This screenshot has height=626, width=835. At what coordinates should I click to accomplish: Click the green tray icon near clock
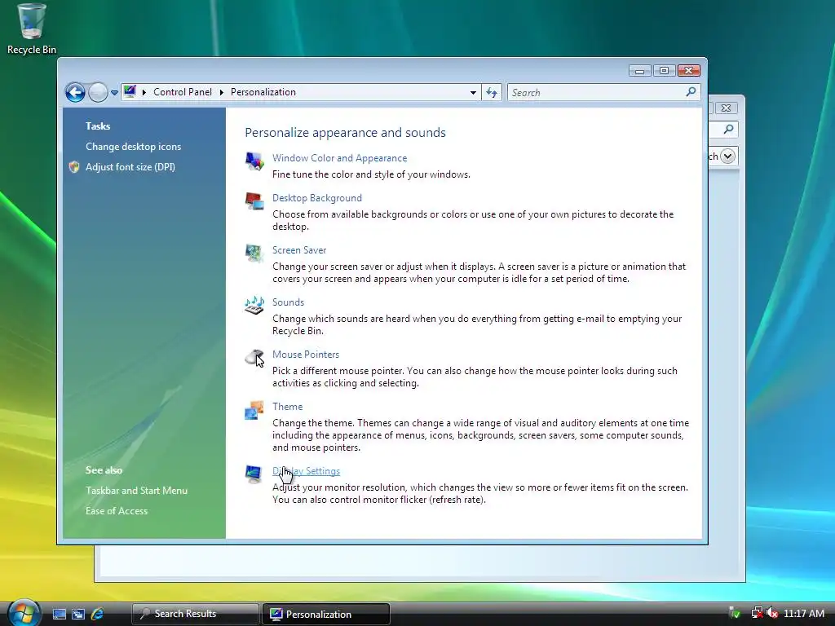point(735,613)
